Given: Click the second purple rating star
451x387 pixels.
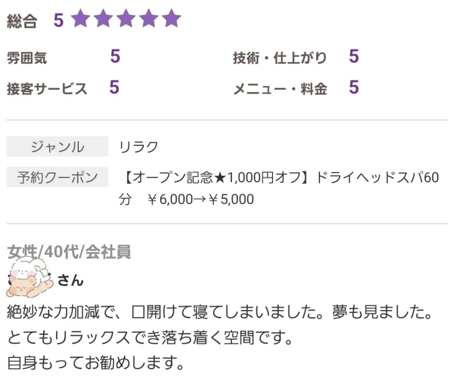Looking at the screenshot, I should [103, 18].
